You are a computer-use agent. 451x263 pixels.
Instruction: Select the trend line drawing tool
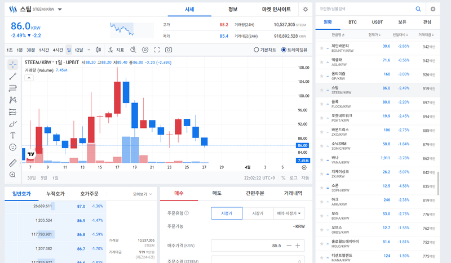pyautogui.click(x=13, y=76)
